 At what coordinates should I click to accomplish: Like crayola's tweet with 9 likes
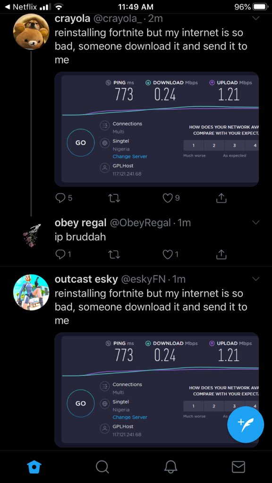pos(168,199)
